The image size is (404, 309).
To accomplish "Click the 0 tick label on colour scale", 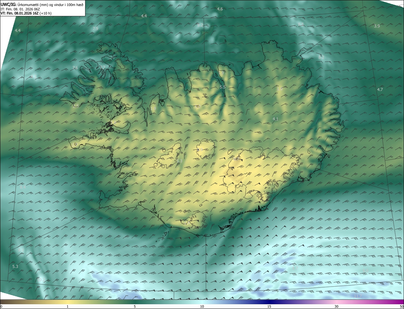I will point(1,306).
